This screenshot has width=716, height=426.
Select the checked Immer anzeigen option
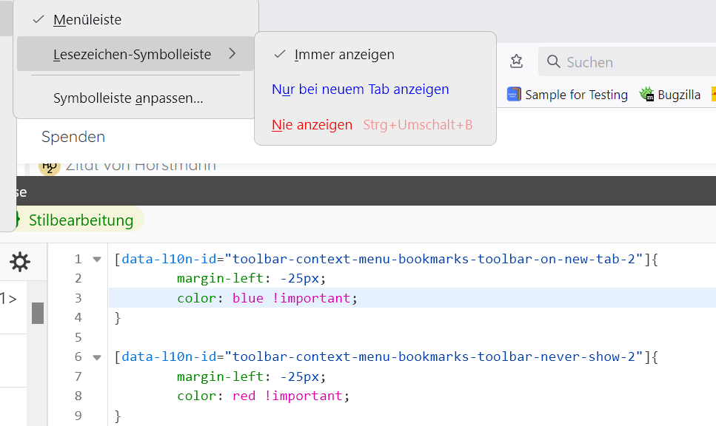pyautogui.click(x=344, y=55)
